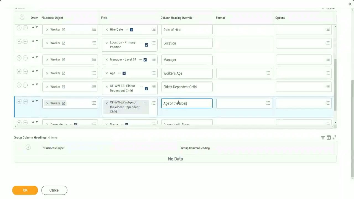The width and height of the screenshot is (354, 199).
Task: Click the Group Column Heading header text
Action: 195,148
